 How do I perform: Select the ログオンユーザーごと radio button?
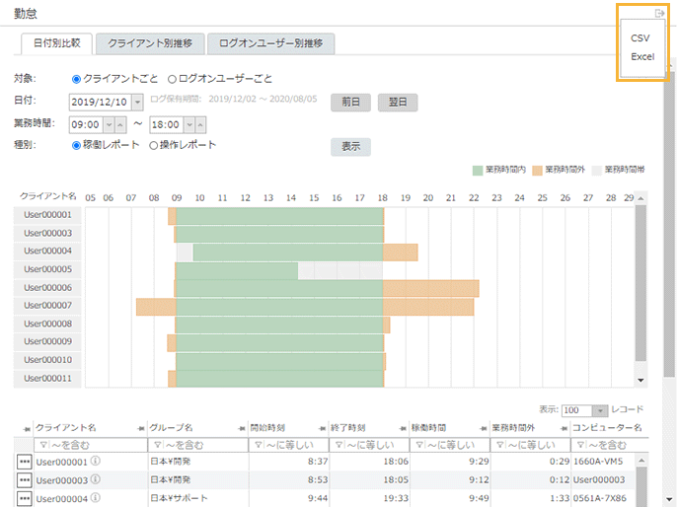(172, 79)
